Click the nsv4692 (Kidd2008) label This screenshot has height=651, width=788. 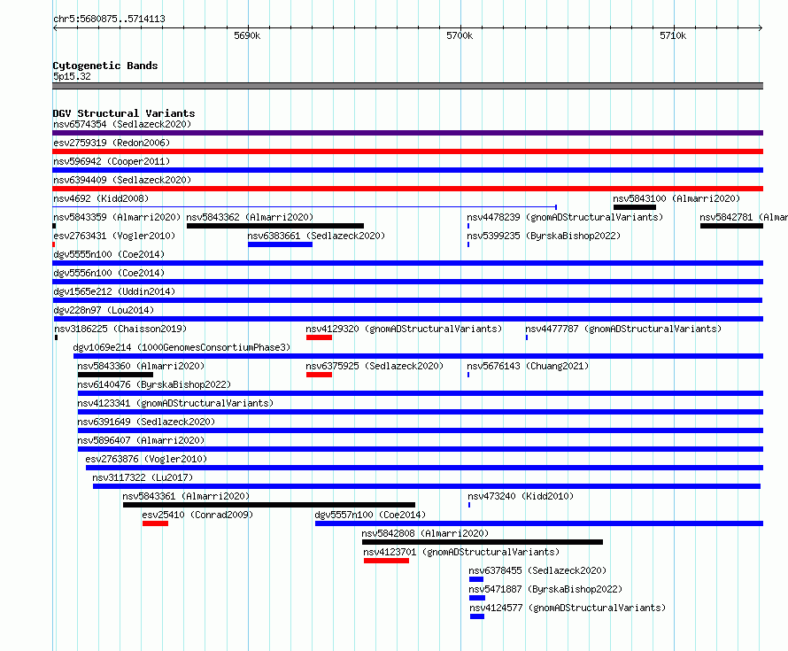(x=101, y=198)
